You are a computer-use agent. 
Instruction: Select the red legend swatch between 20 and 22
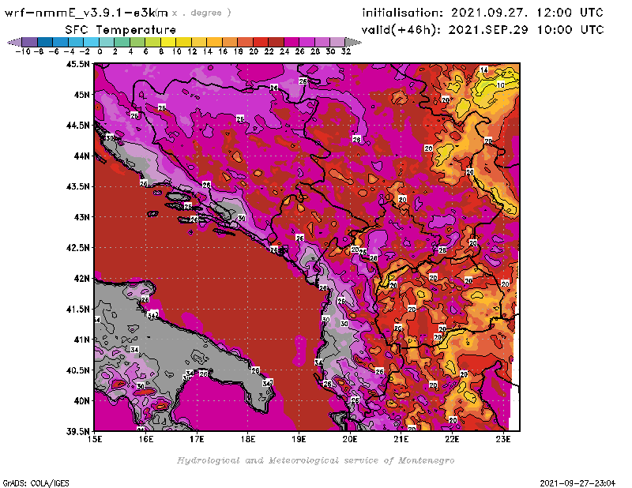tap(261, 42)
